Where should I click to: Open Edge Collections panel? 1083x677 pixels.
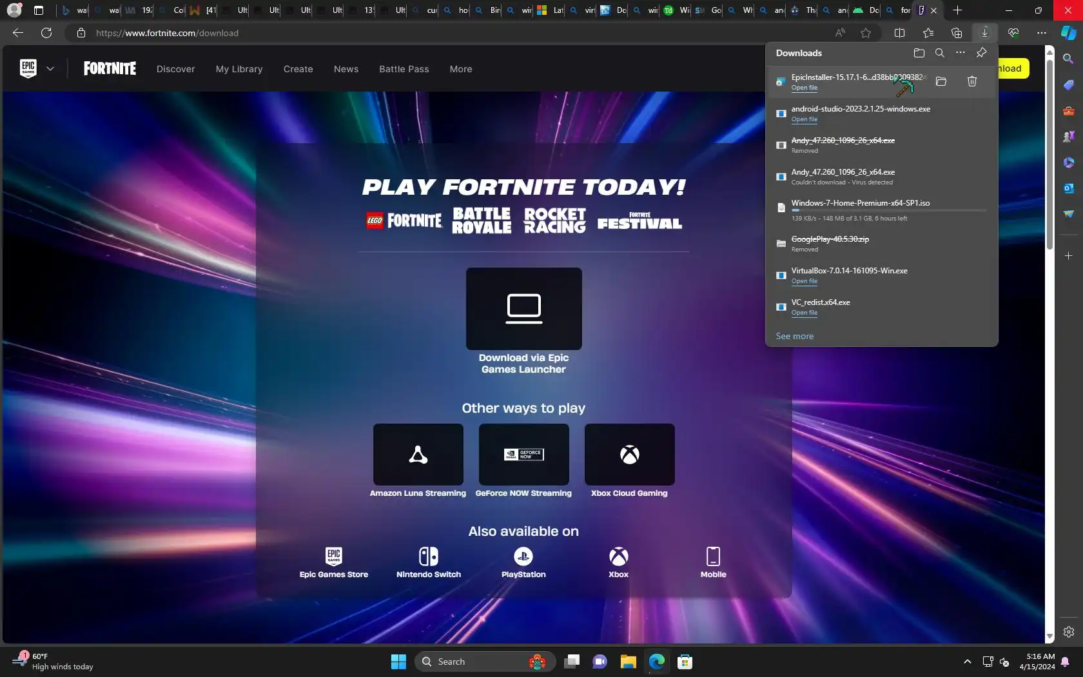[957, 33]
